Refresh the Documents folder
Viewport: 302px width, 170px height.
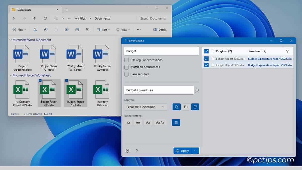(45, 18)
